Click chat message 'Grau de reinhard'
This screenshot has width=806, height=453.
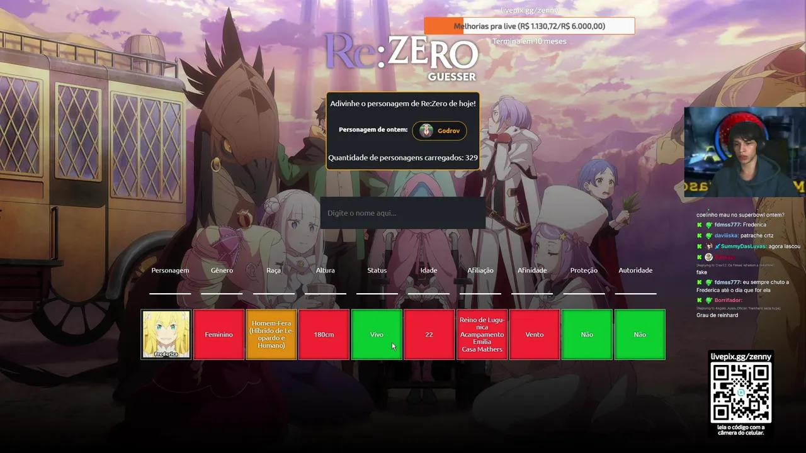point(717,315)
